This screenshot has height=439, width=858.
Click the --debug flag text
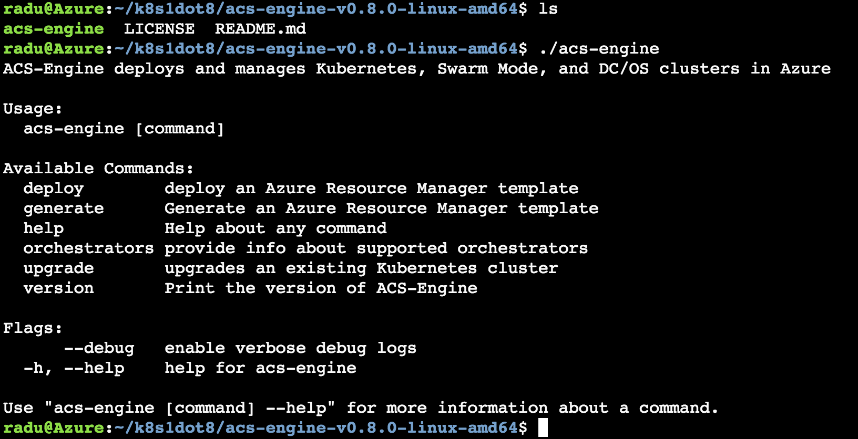(99, 348)
